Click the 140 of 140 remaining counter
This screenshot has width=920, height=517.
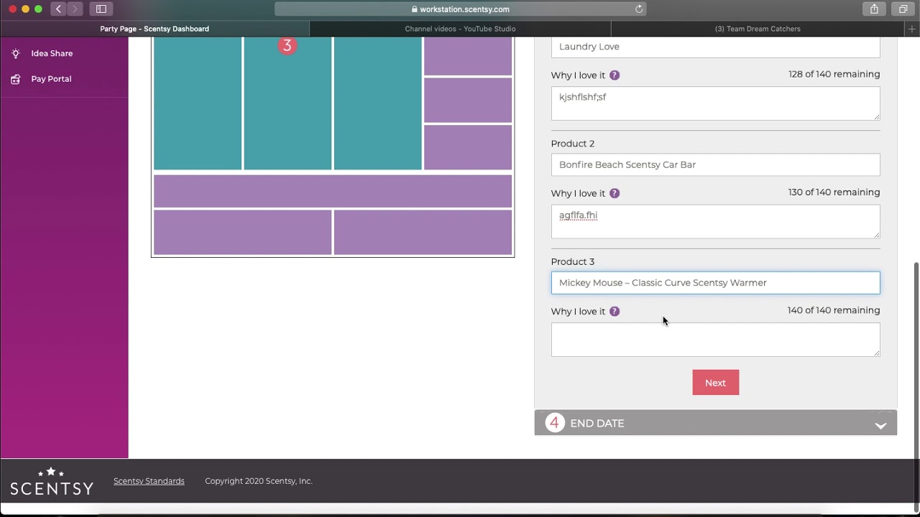(x=834, y=310)
